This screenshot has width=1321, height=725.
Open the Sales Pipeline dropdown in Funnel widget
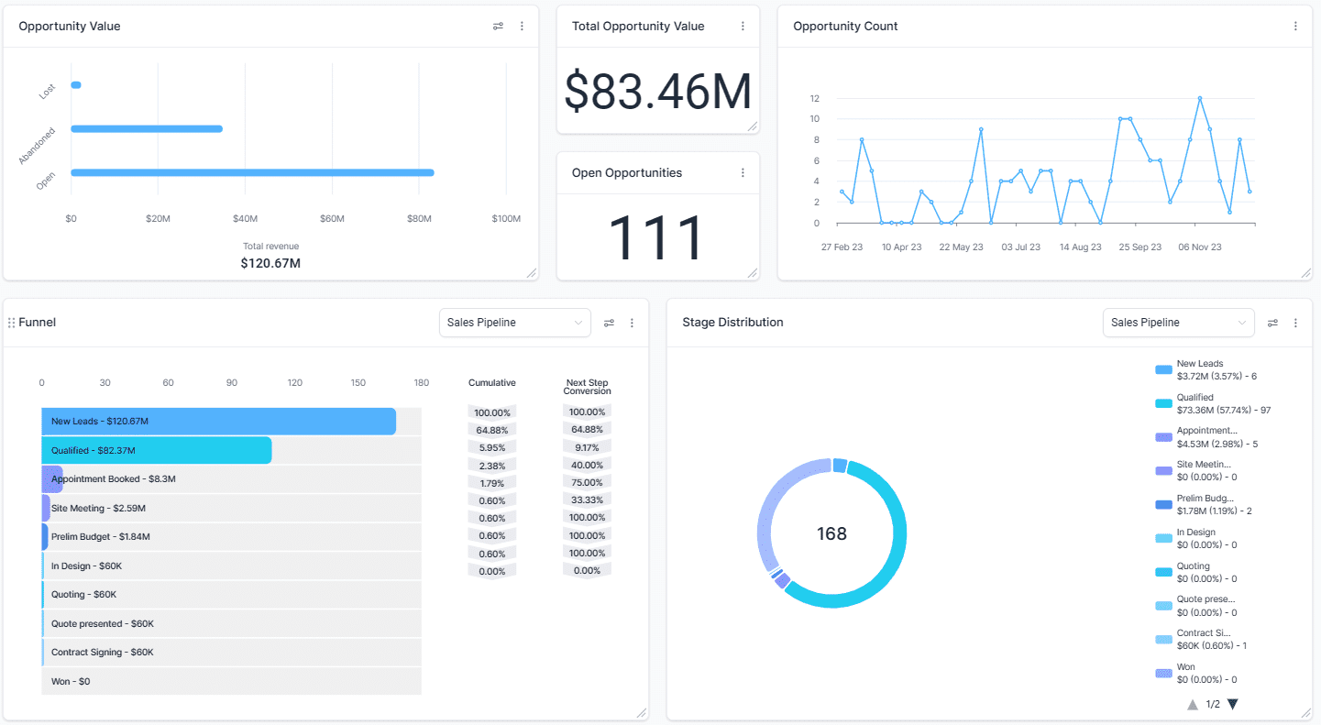(x=514, y=322)
